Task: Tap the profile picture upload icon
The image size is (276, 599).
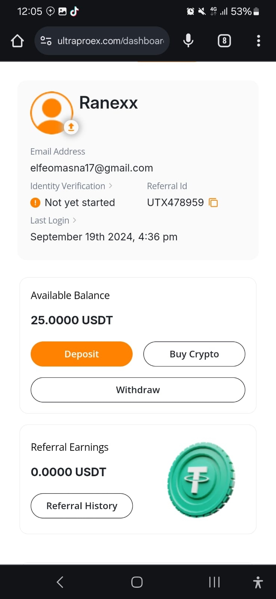Action: (x=71, y=127)
